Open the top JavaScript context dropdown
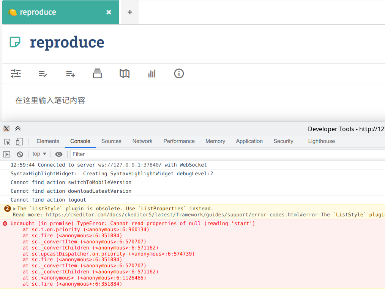 (38, 154)
